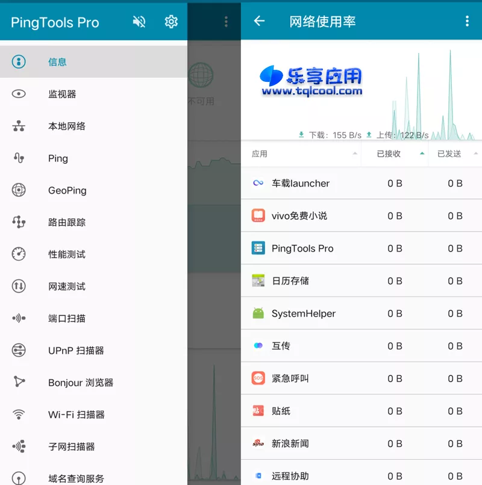Select the GeoPing tool
The image size is (482, 485).
click(67, 190)
